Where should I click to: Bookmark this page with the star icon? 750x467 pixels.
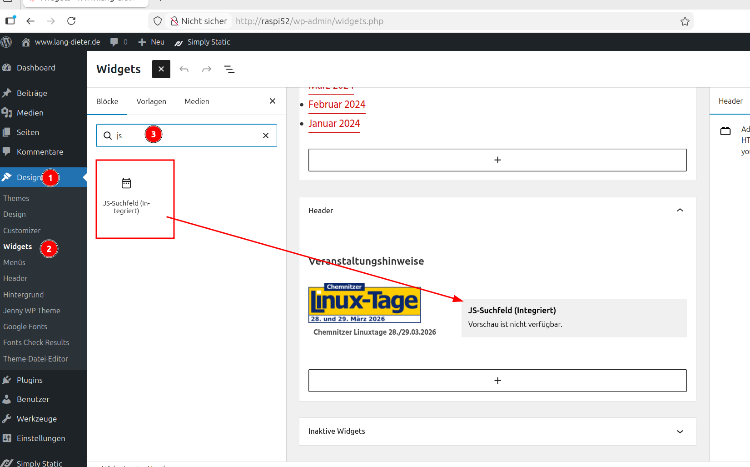pyautogui.click(x=685, y=21)
